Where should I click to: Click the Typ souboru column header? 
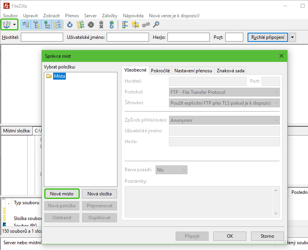click(x=27, y=203)
